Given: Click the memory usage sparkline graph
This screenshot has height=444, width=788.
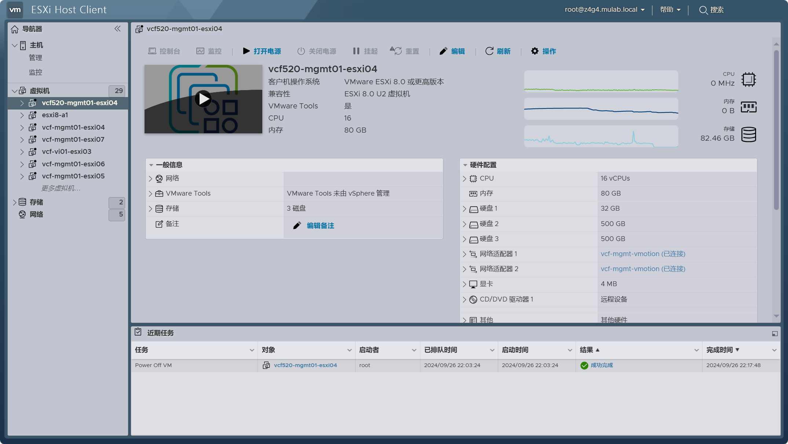Looking at the screenshot, I should (601, 108).
